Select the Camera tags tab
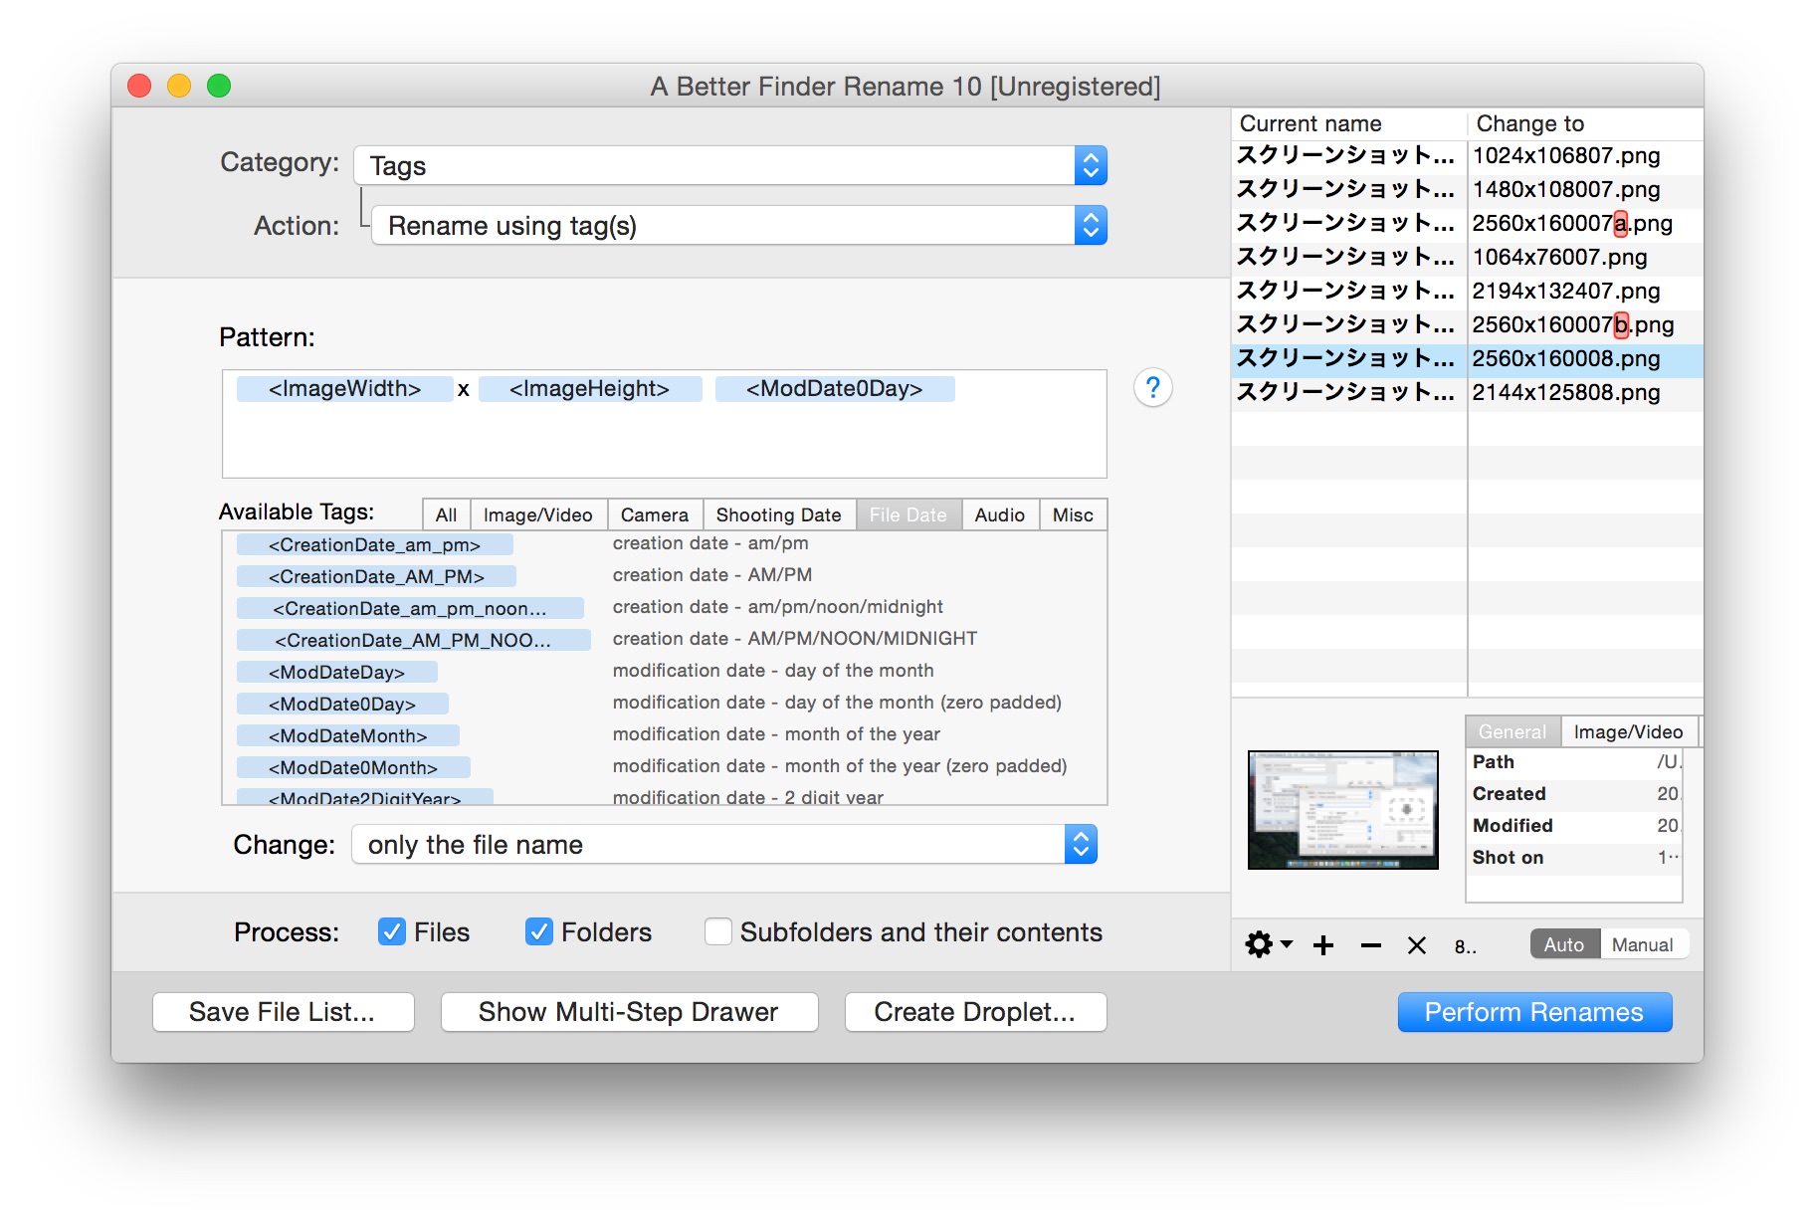 point(655,514)
